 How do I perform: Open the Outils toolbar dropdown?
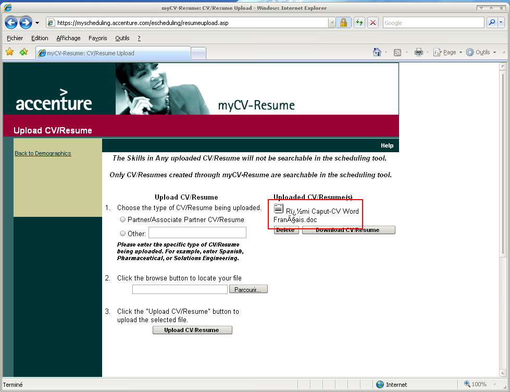481,52
